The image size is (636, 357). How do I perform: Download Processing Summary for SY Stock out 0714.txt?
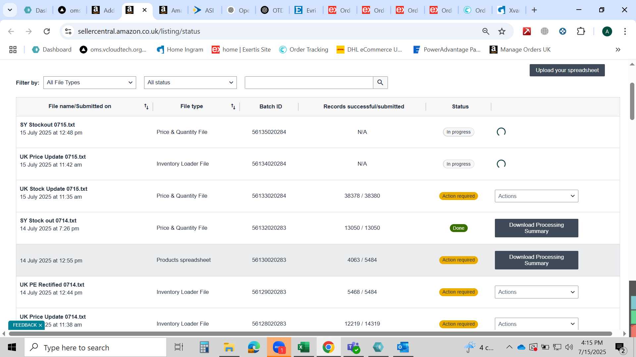point(536,228)
